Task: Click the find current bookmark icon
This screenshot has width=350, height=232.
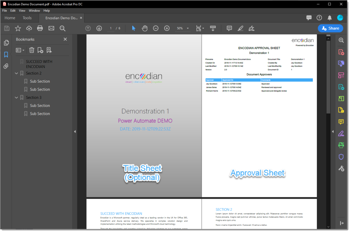Action: pos(49,50)
